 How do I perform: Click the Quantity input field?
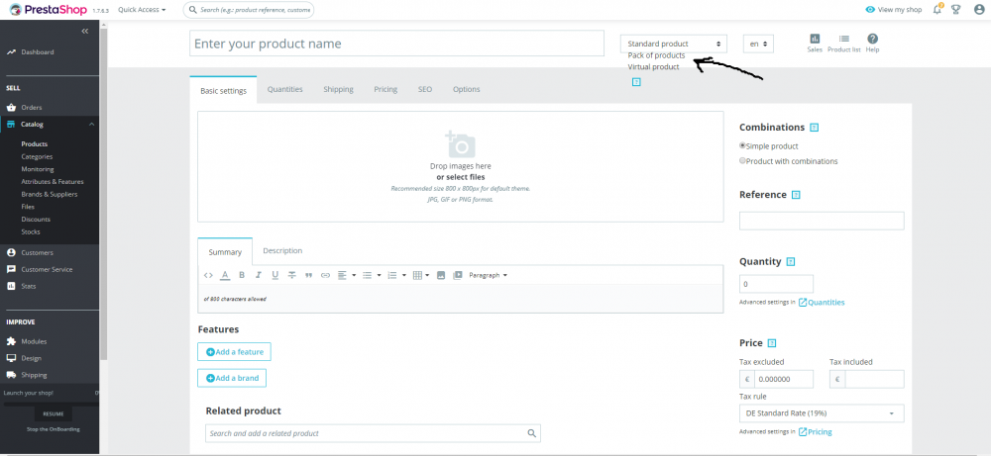pos(776,284)
